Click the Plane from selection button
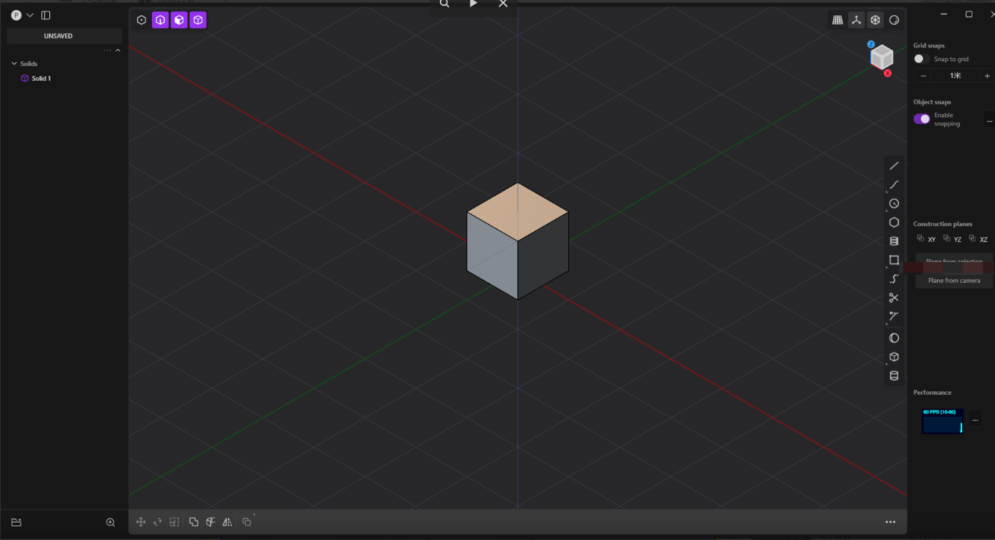Viewport: 995px width, 540px height. point(954,261)
